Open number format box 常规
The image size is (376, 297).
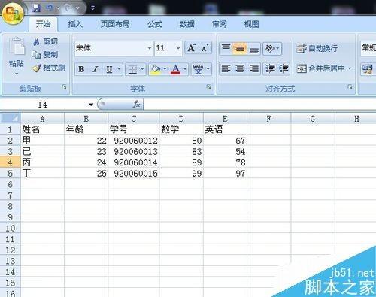tap(368, 47)
